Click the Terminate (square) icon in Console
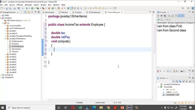Image resolution: width=195 pixels, height=110 pixels. pos(158,16)
